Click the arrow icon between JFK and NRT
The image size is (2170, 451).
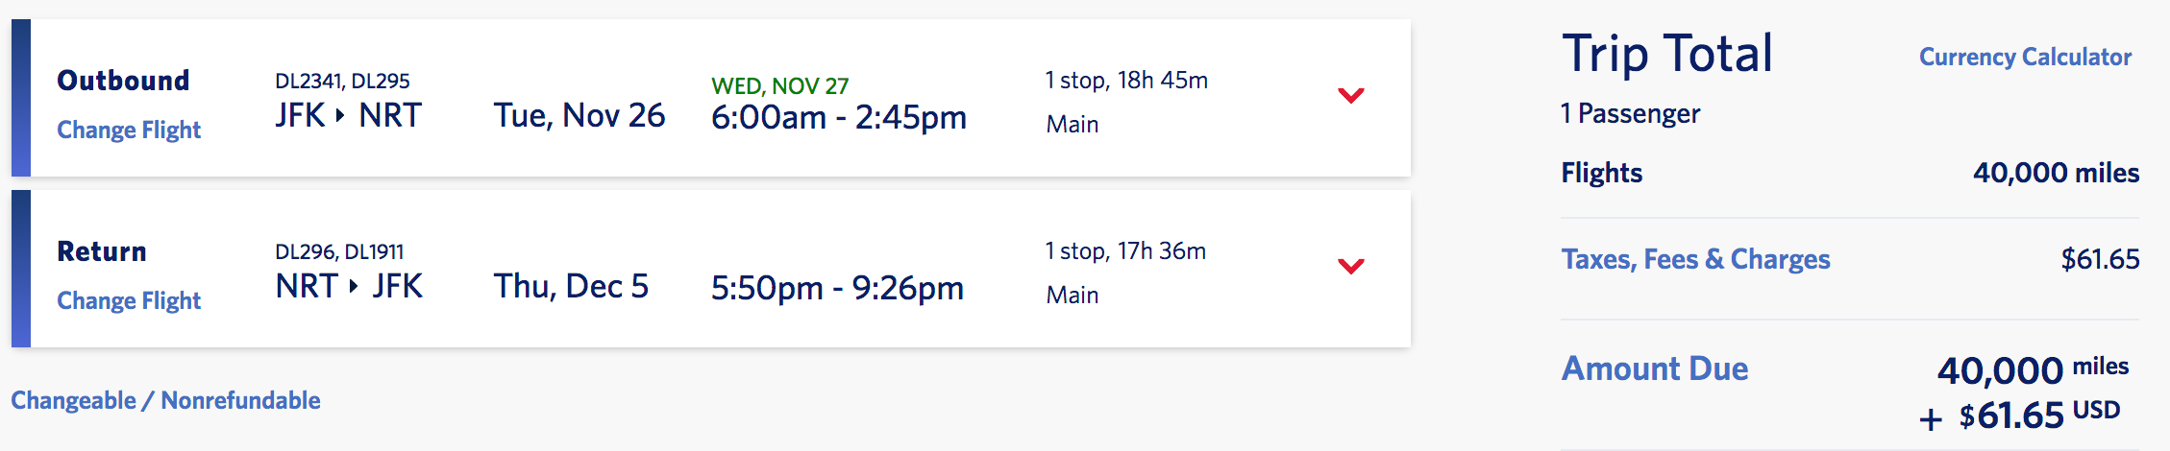(x=340, y=115)
